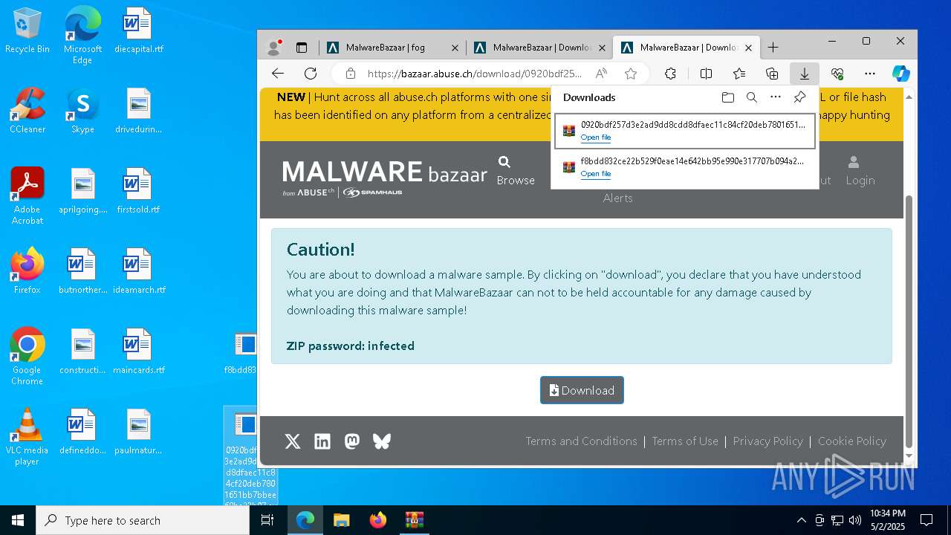Open Read aloud icon in address bar
The image size is (951, 535).
[x=601, y=74]
